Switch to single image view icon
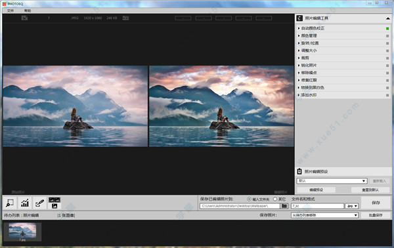The height and width of the screenshot is (248, 394). pos(55,206)
